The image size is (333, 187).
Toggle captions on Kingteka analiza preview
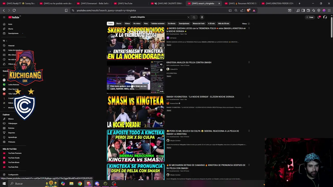pos(161,70)
